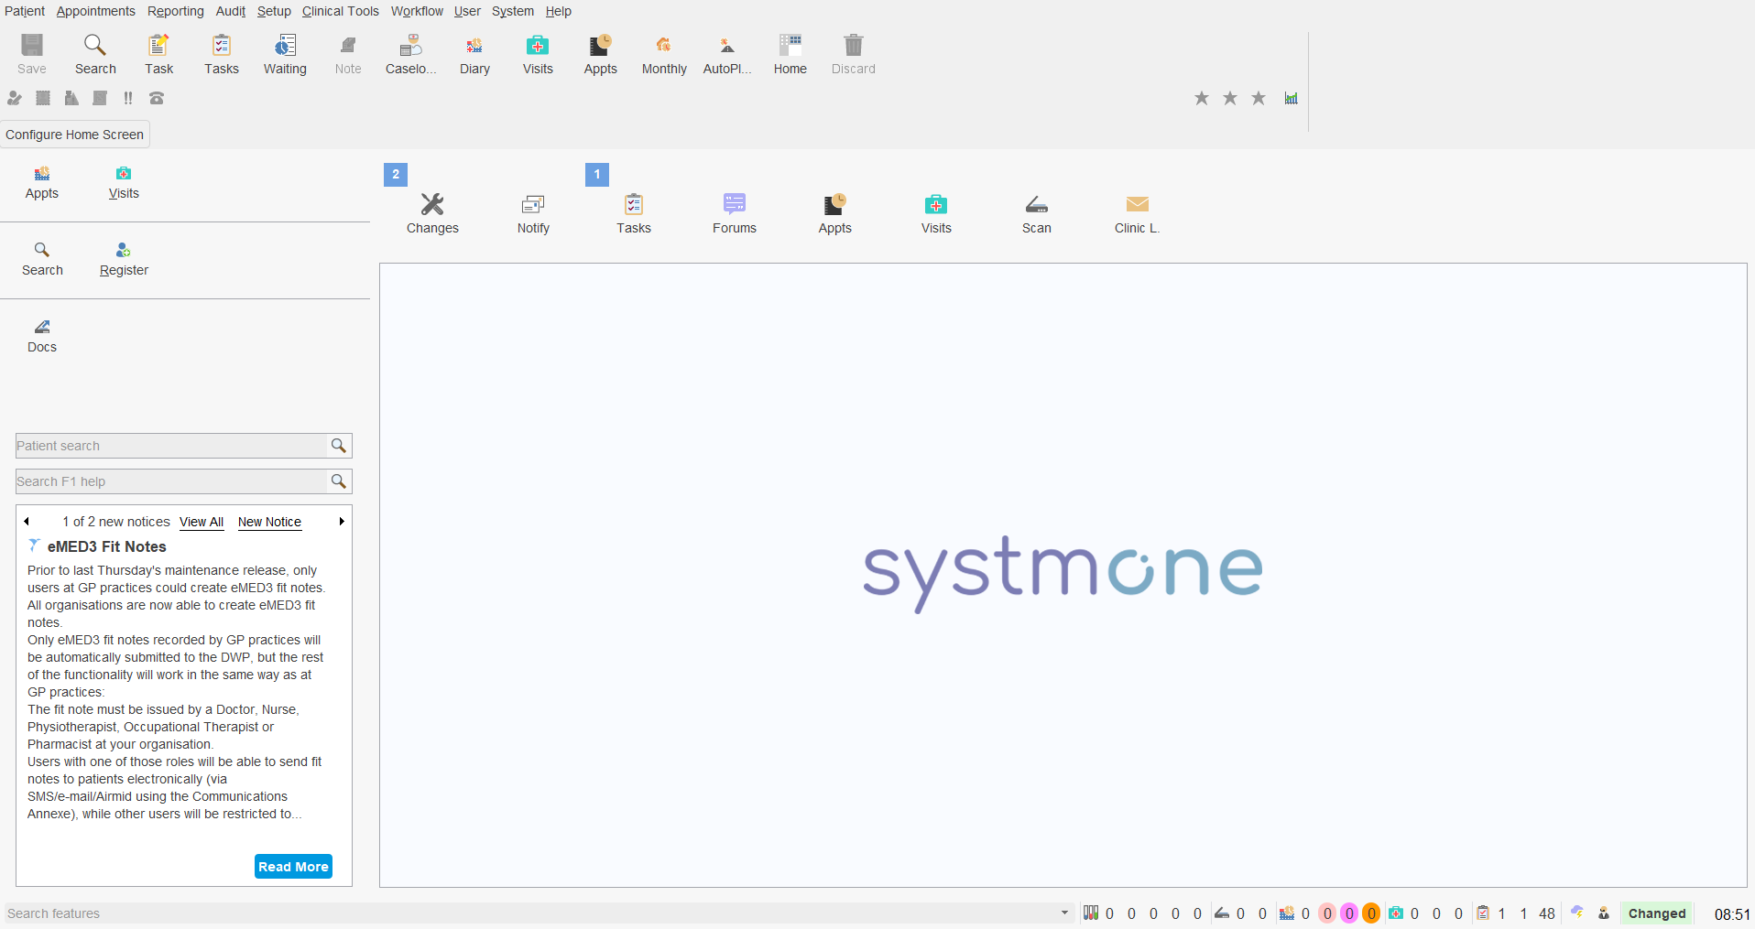Click the test tubes icon in status bar
The height and width of the screenshot is (929, 1755).
click(x=1091, y=913)
